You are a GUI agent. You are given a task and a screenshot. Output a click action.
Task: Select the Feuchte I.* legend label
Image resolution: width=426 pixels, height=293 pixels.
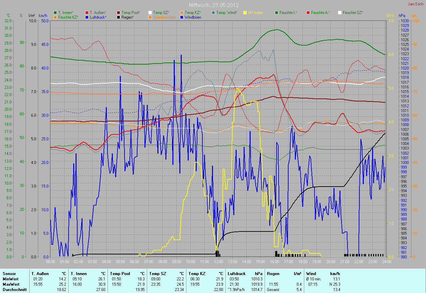[x=289, y=12]
